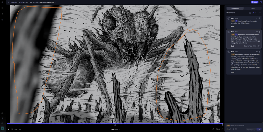Click the comment marker below timeline center

[x=115, y=125]
